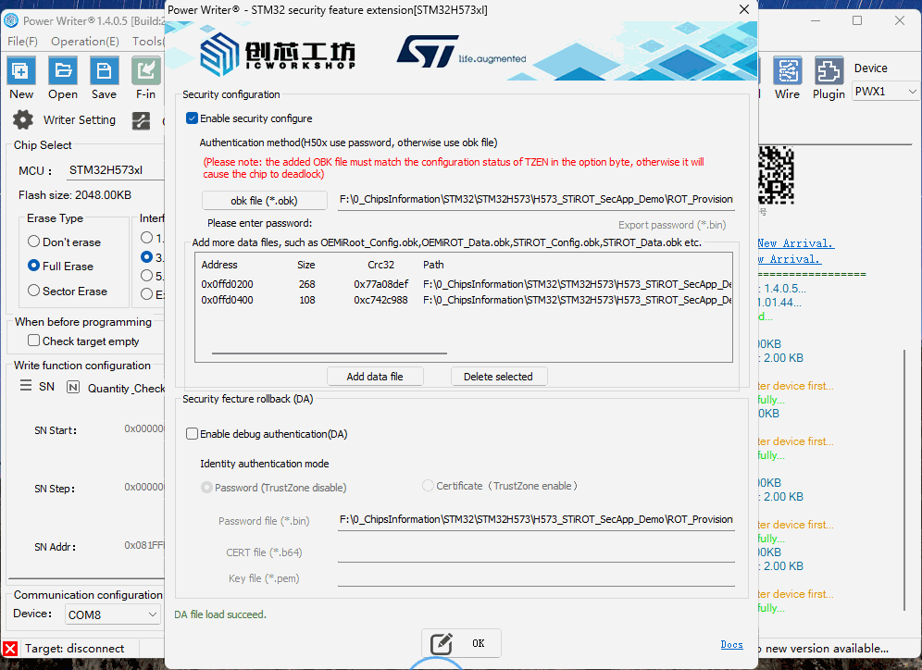Open the Operation(E) menu
Screen dimensions: 922x670
tap(84, 42)
